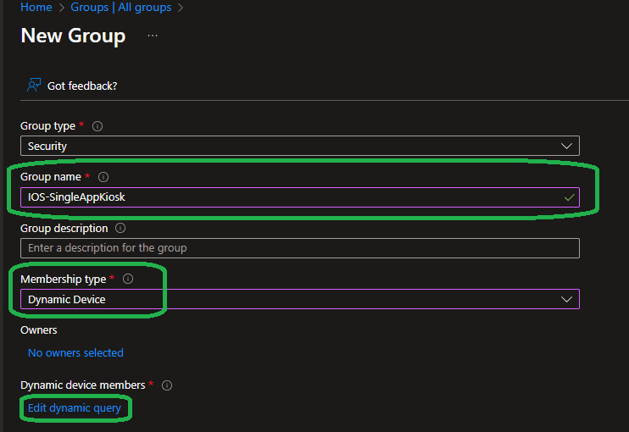Click the info icon beside Group name

103,177
